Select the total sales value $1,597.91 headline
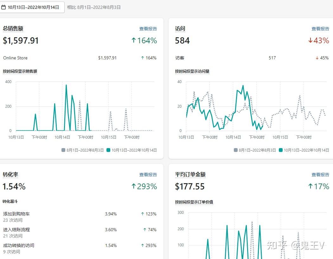333x259 pixels. click(x=21, y=40)
